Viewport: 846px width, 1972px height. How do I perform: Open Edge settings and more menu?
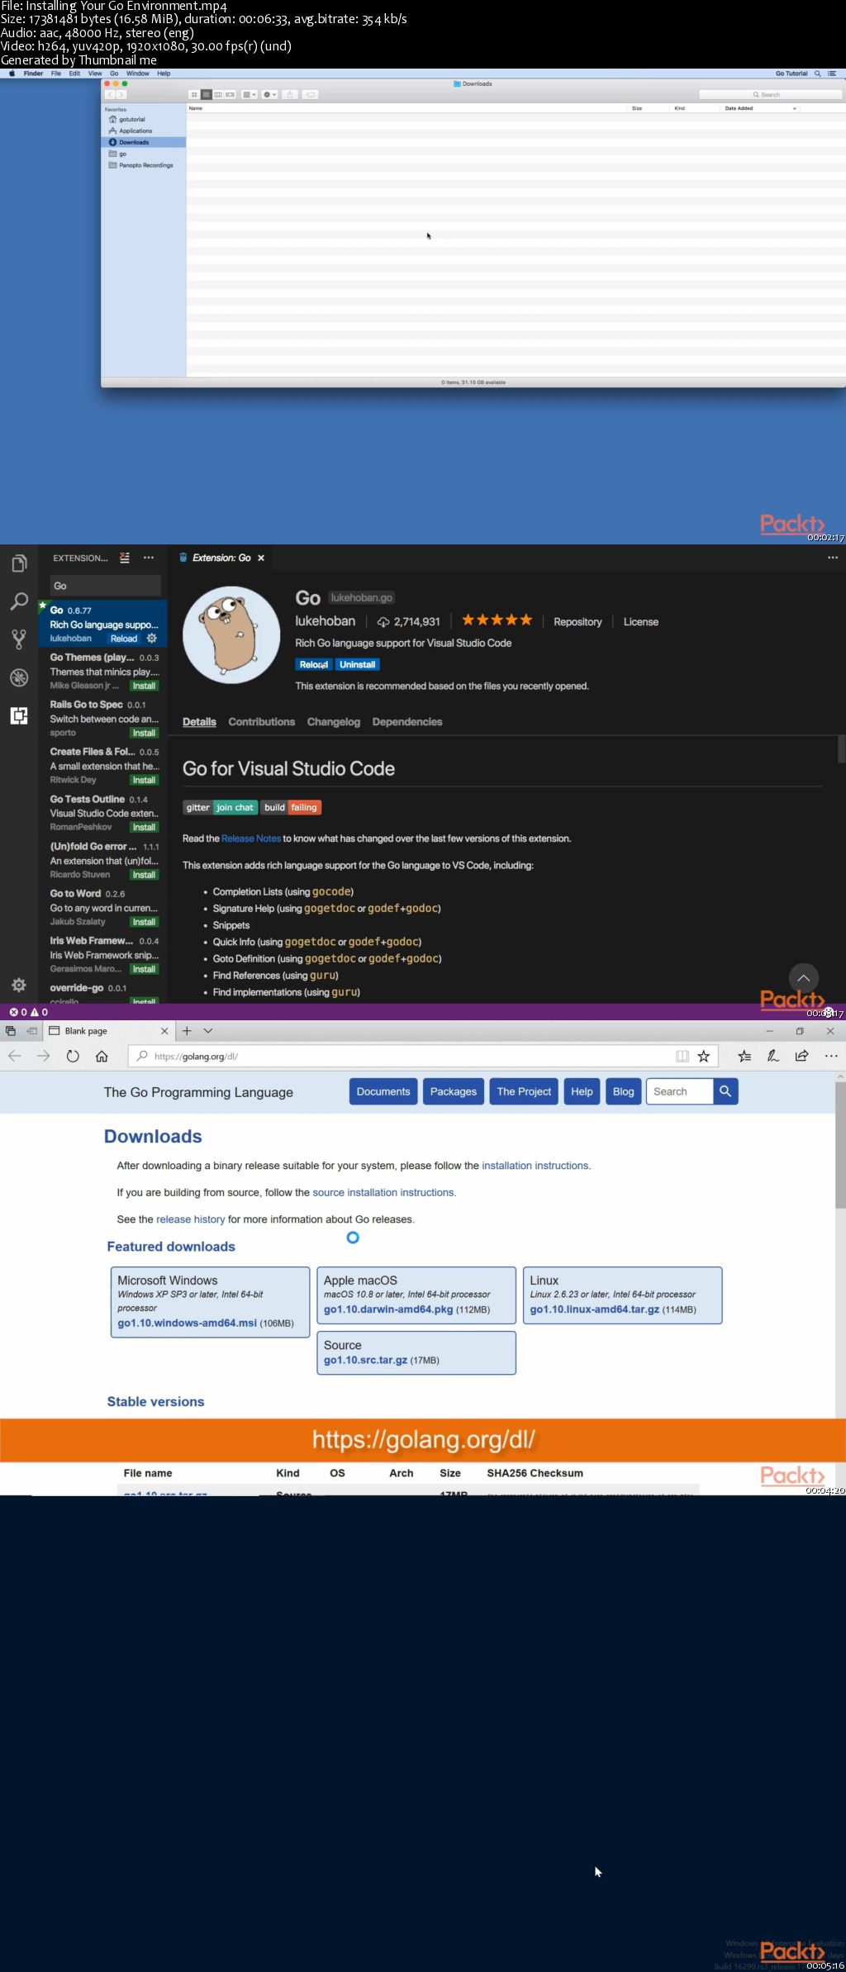coord(831,1056)
